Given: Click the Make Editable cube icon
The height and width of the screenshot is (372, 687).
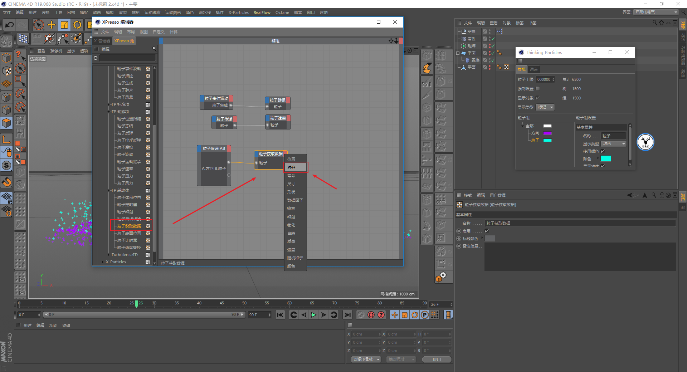Looking at the screenshot, I should [7, 57].
